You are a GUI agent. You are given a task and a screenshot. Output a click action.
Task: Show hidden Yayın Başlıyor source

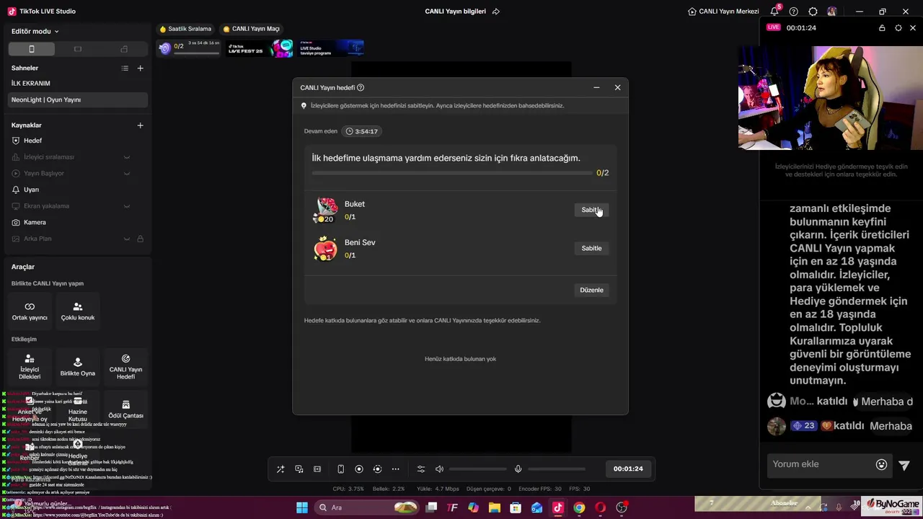click(127, 173)
